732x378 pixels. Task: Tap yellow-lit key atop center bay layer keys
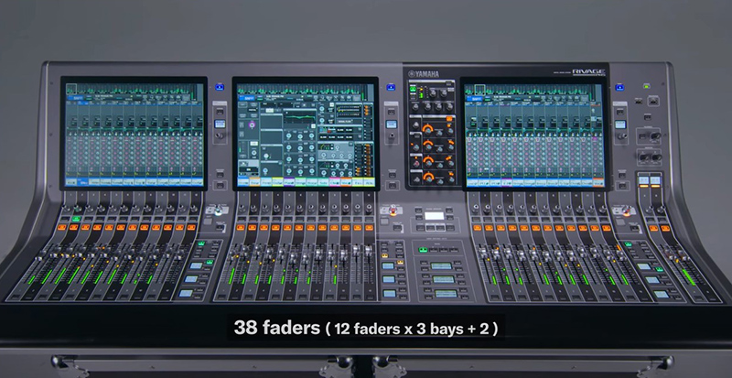pyautogui.click(x=385, y=255)
